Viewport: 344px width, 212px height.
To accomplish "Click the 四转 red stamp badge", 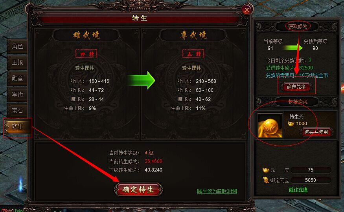I will [x=86, y=54].
